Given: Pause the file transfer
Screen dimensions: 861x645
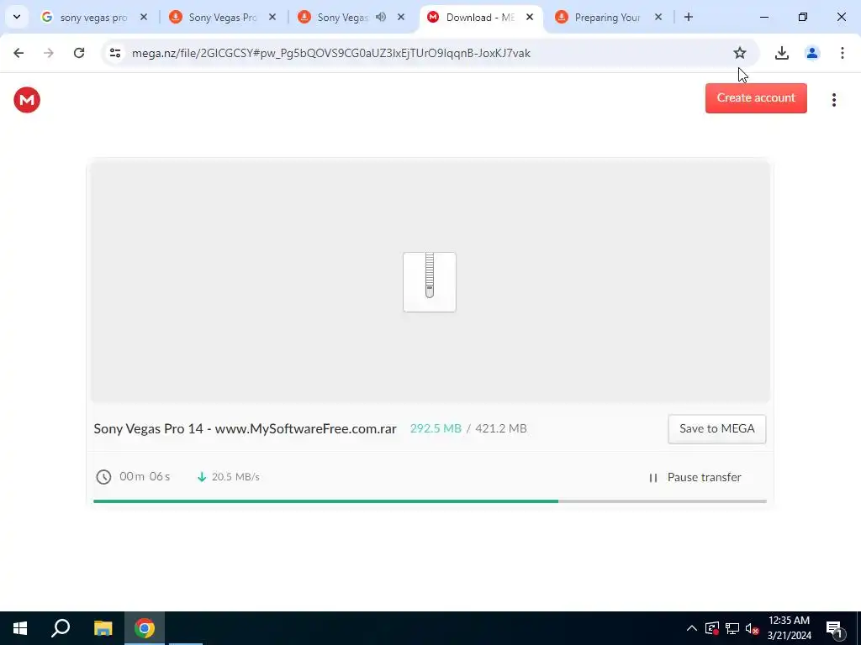Looking at the screenshot, I should click(x=695, y=478).
